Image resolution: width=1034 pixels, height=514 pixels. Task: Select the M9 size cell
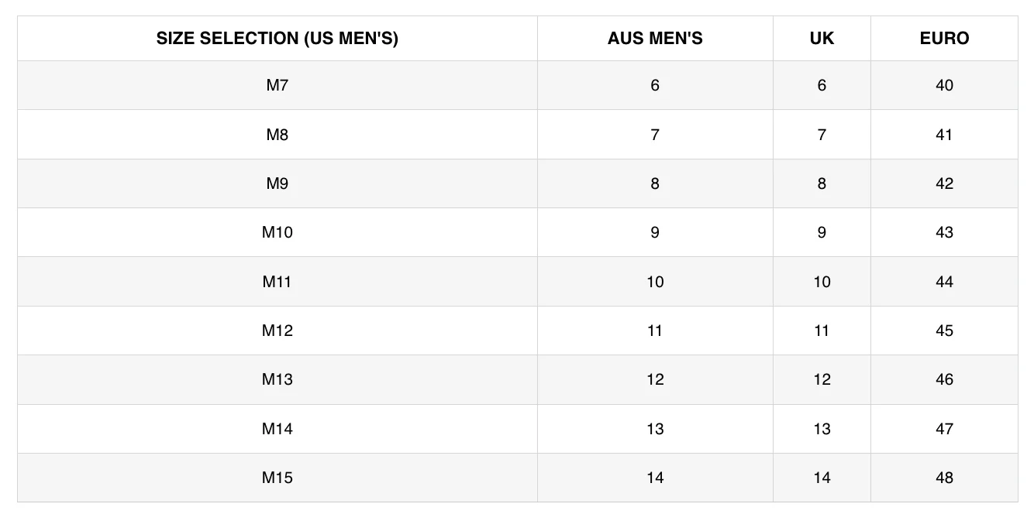pos(277,183)
